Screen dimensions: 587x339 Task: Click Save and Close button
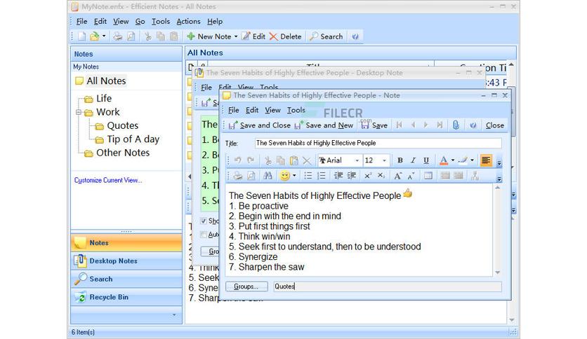pyautogui.click(x=259, y=125)
